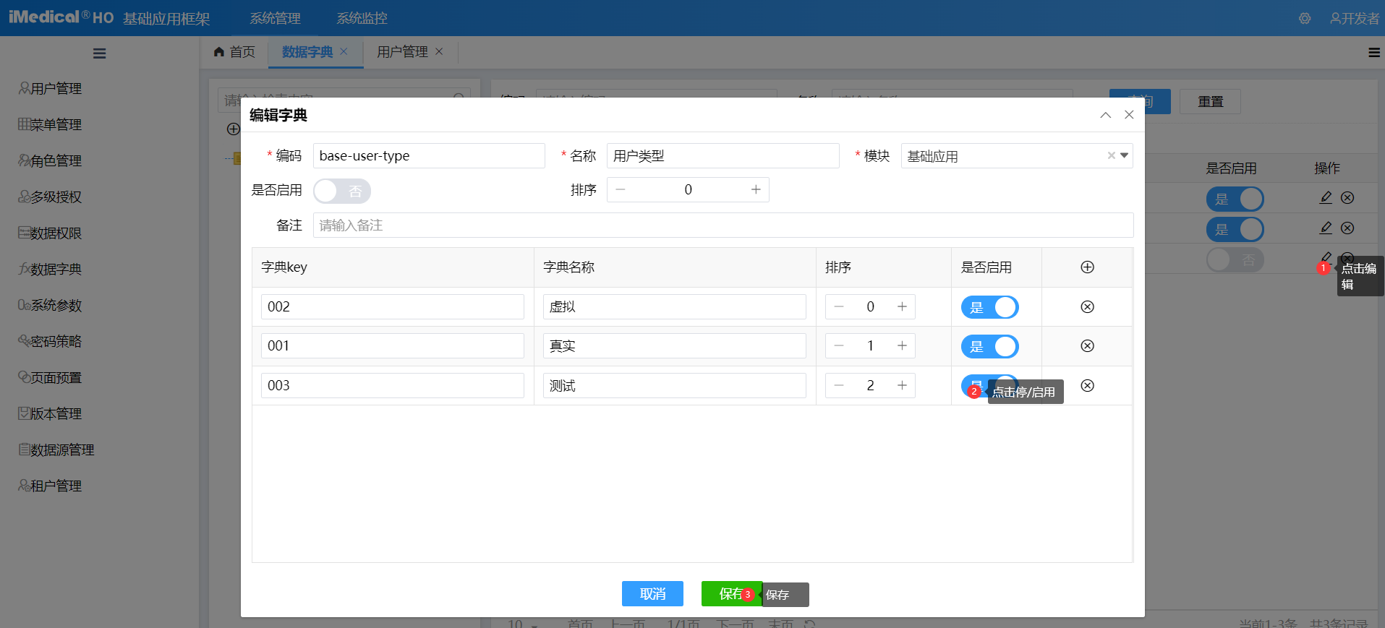Clear the module selection with the x icon

click(1111, 155)
